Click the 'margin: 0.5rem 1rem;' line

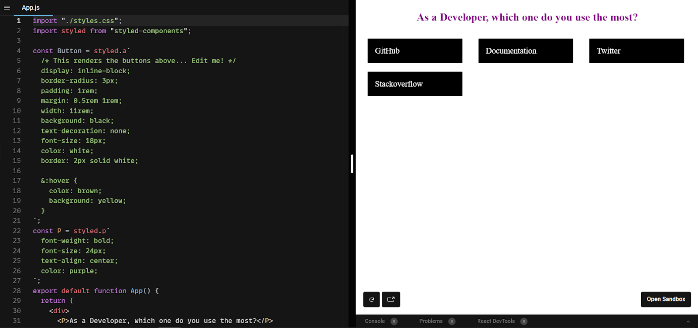coord(82,101)
